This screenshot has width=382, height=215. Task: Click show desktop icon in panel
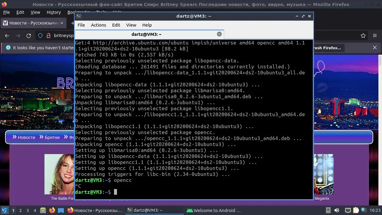pyautogui.click(x=61, y=210)
